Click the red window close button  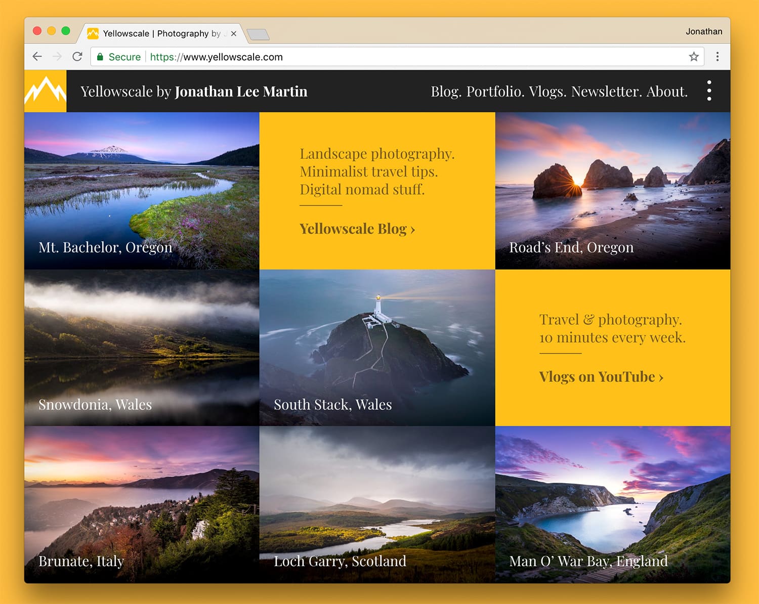coord(37,31)
